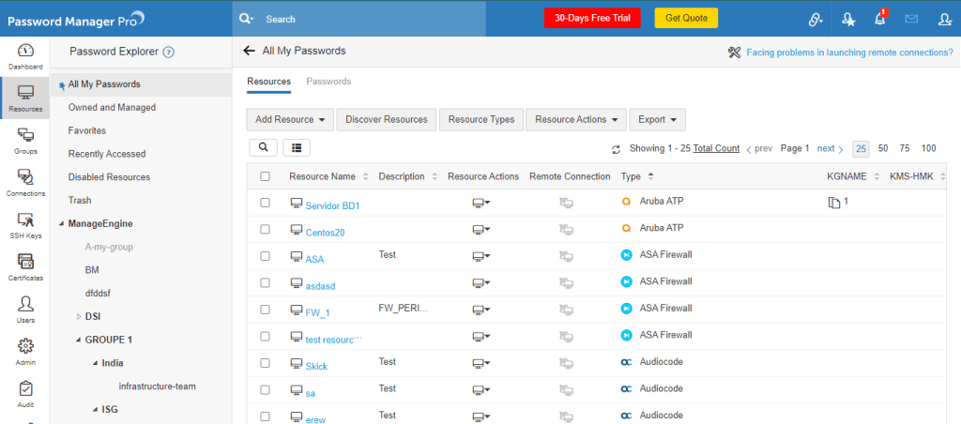Open SSH Keys in the sidebar

[x=25, y=225]
